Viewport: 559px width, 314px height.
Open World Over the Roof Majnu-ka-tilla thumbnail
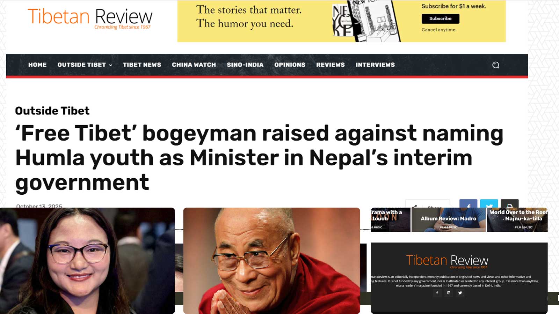(x=517, y=219)
